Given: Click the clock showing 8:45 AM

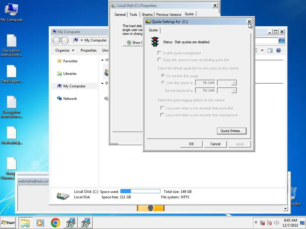Looking at the screenshot, I should [x=290, y=220].
